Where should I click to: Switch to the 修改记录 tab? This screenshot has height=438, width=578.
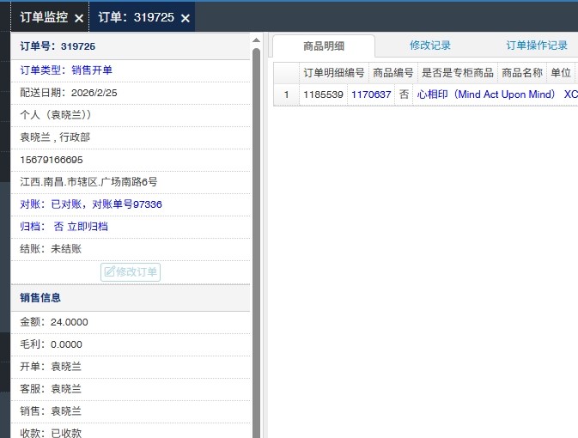coord(430,46)
